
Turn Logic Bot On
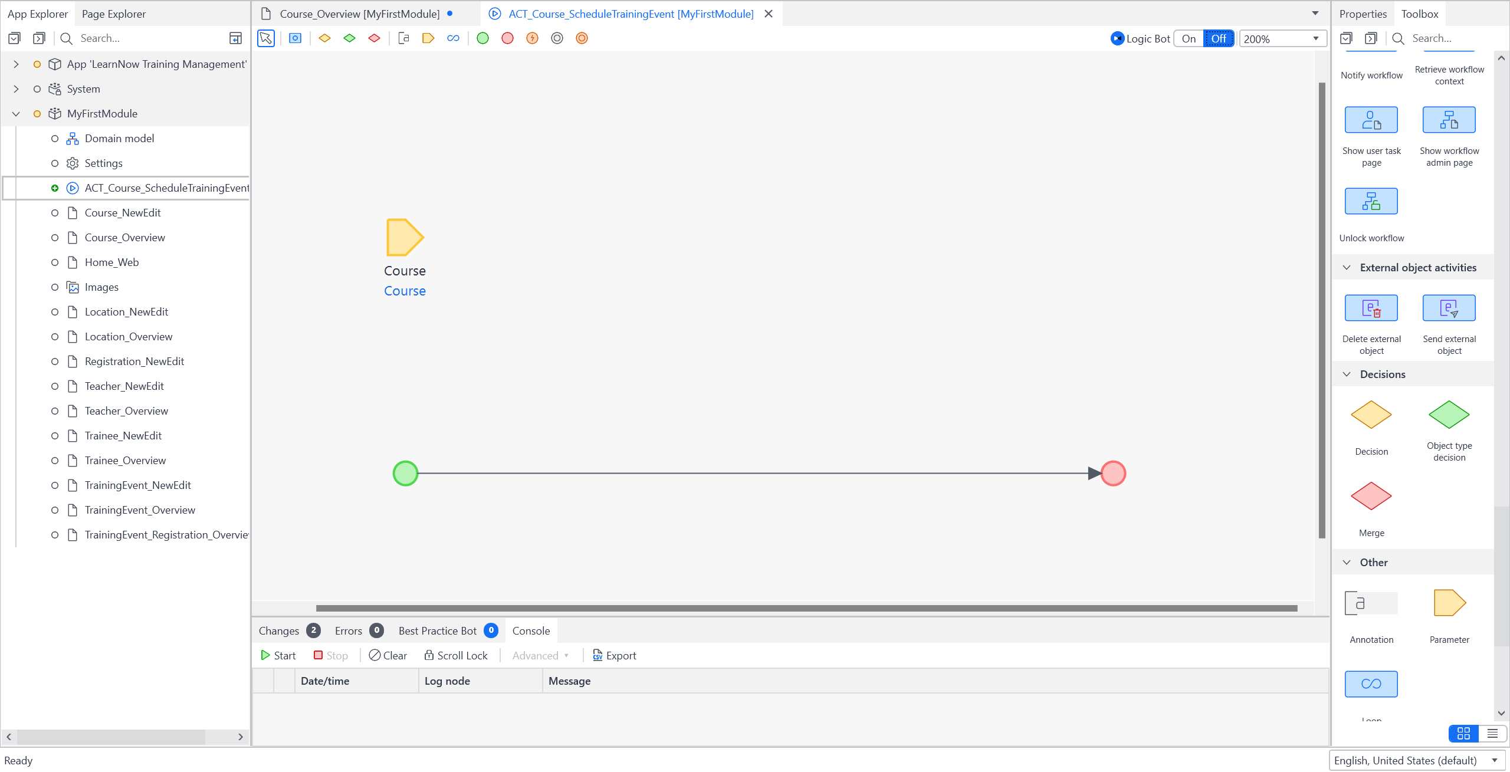tap(1189, 39)
